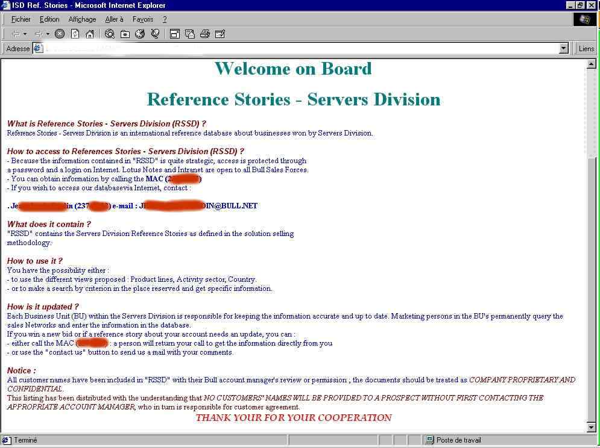600x448 pixels.
Task: Click the bold 'MAC' text in access section
Action: [x=154, y=178]
